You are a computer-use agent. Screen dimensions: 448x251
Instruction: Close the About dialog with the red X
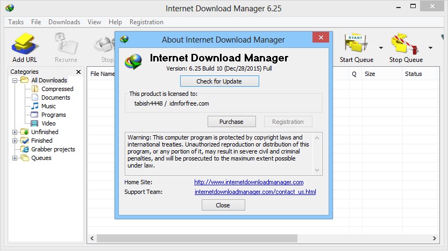[321, 38]
